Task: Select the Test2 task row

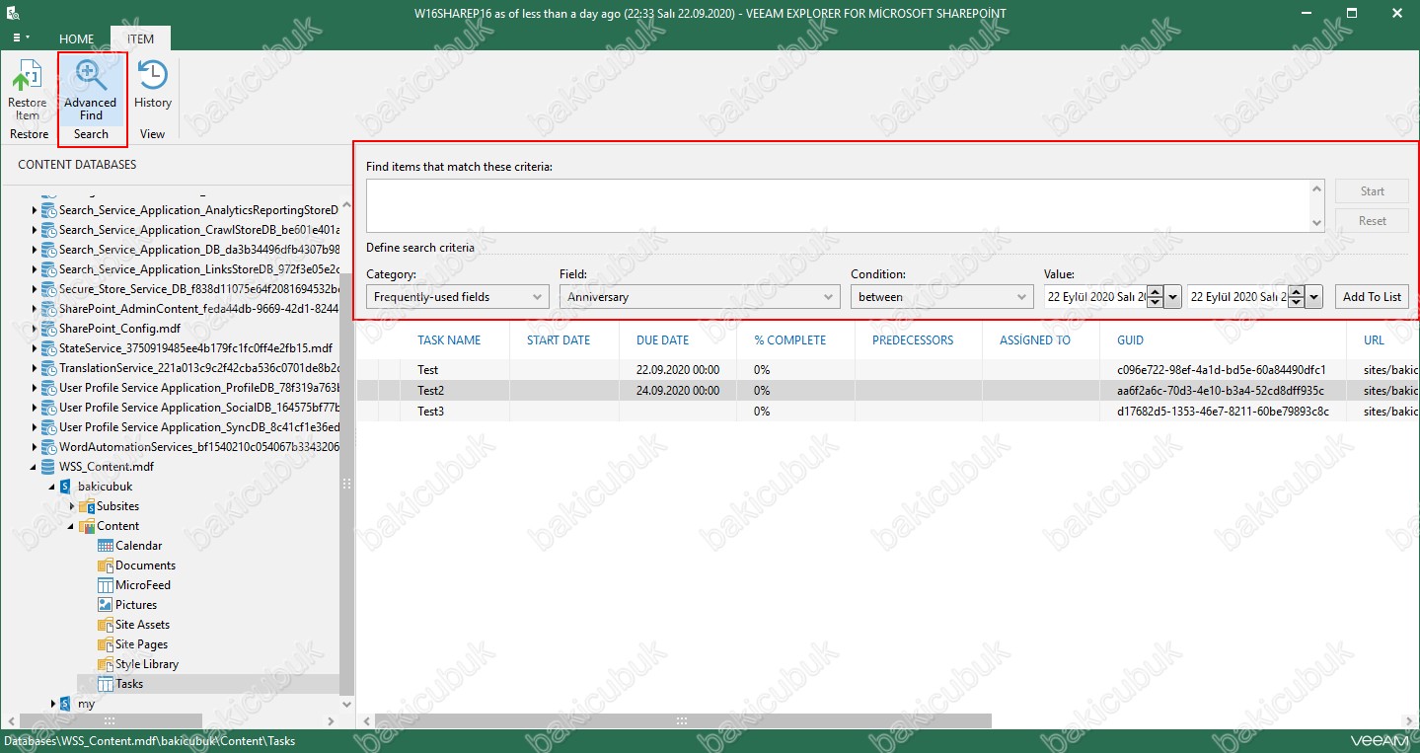Action: point(887,391)
